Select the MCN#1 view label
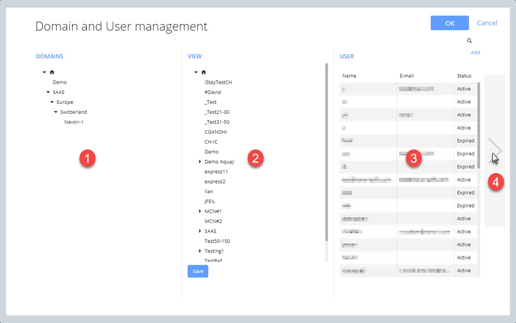Screen dimensions: 516x323 click(x=213, y=211)
